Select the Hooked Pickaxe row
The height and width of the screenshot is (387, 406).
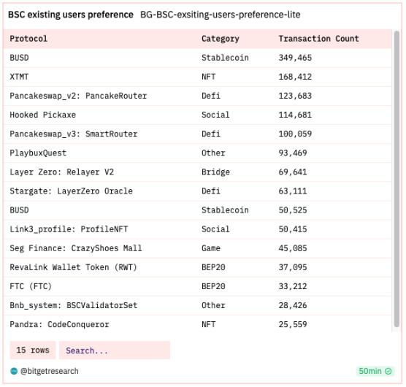197,115
